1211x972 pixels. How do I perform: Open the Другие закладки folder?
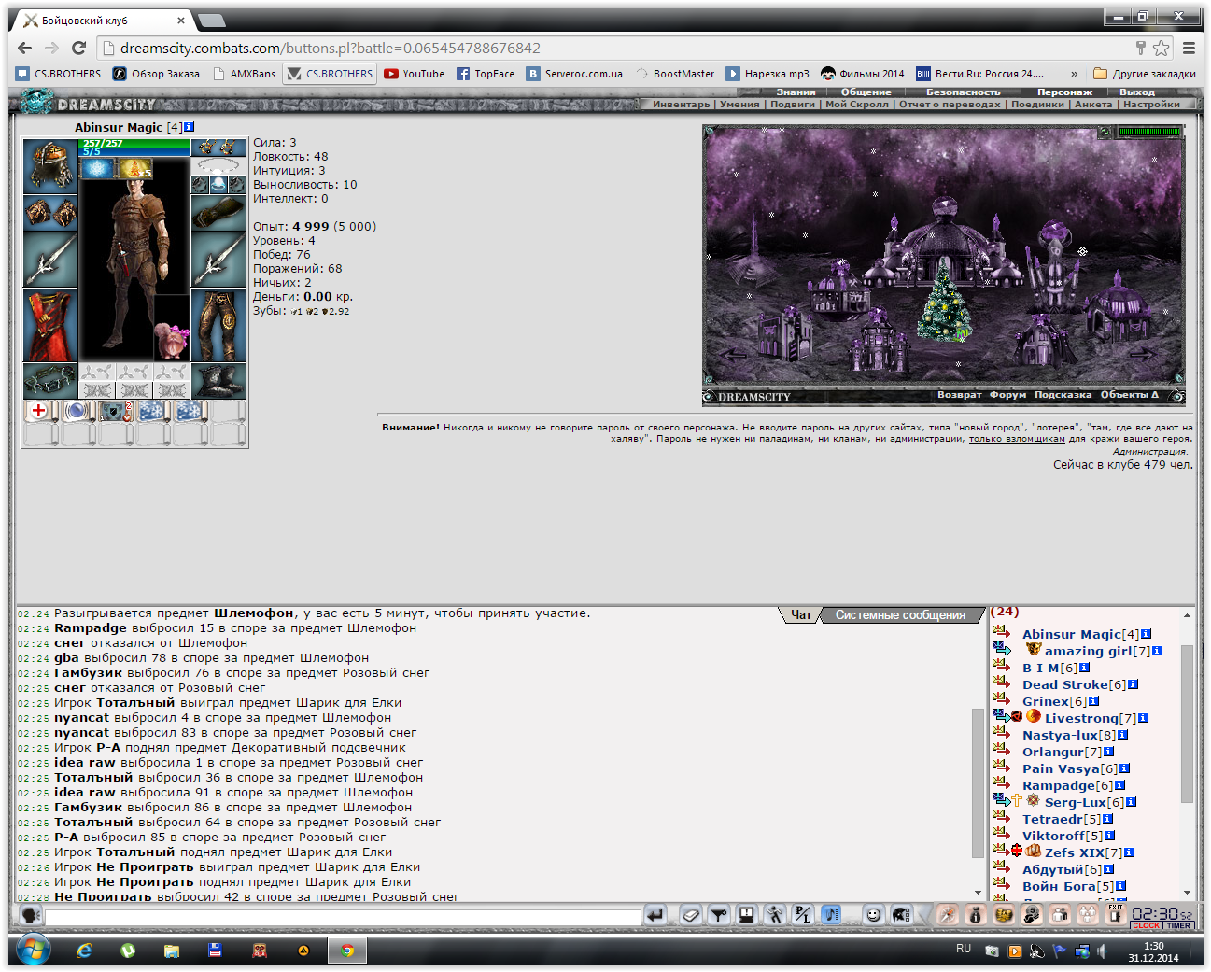(1145, 74)
